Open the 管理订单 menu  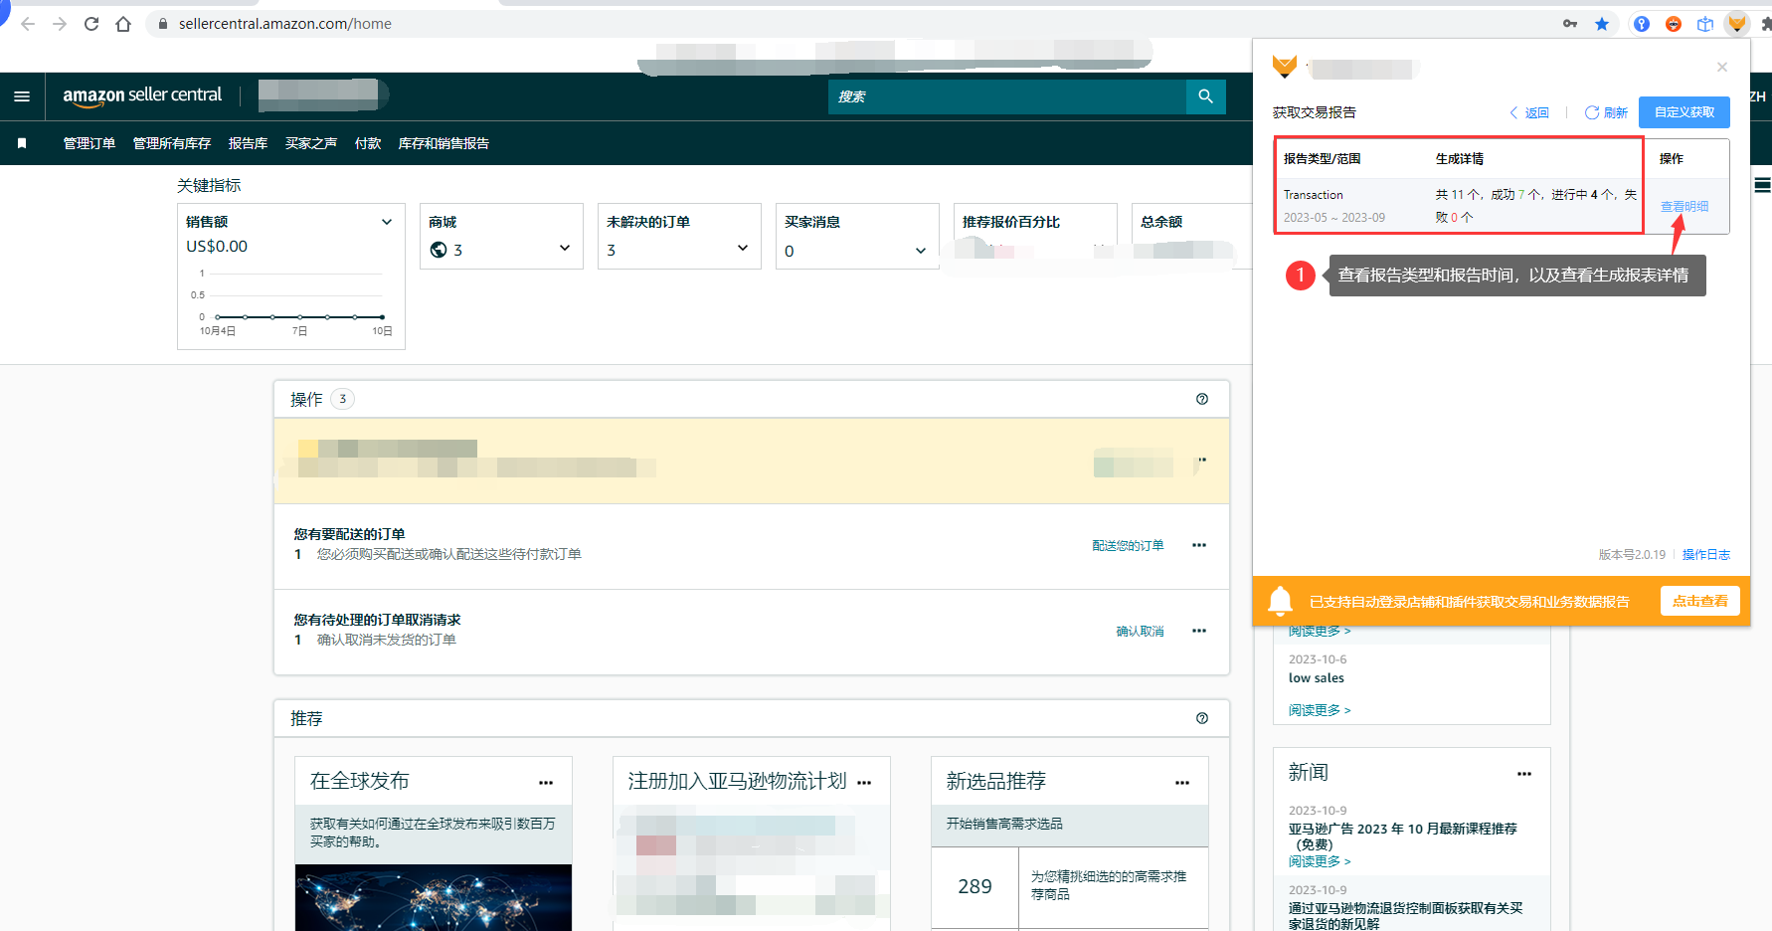coord(89,143)
